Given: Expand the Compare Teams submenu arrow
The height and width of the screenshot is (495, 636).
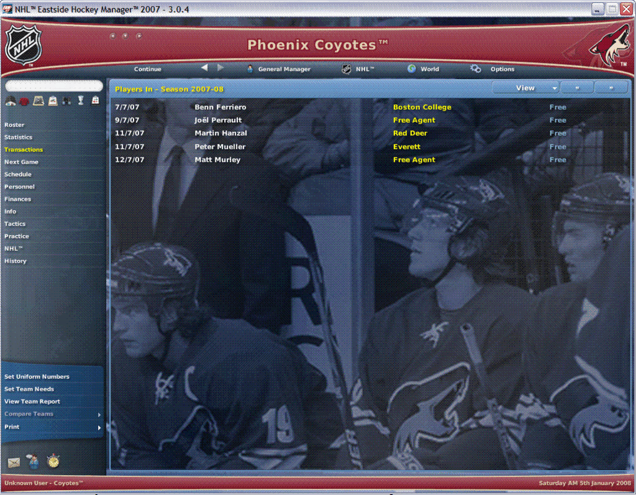Looking at the screenshot, I should [x=99, y=415].
